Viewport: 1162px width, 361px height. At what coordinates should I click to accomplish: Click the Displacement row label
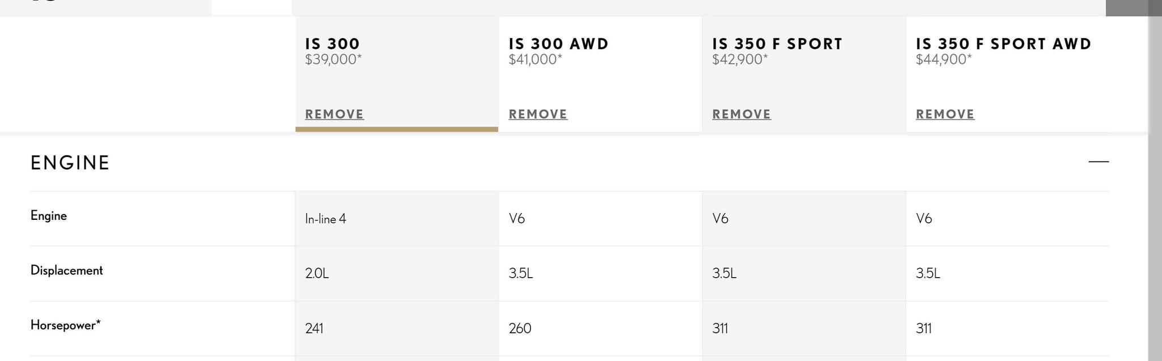[66, 270]
